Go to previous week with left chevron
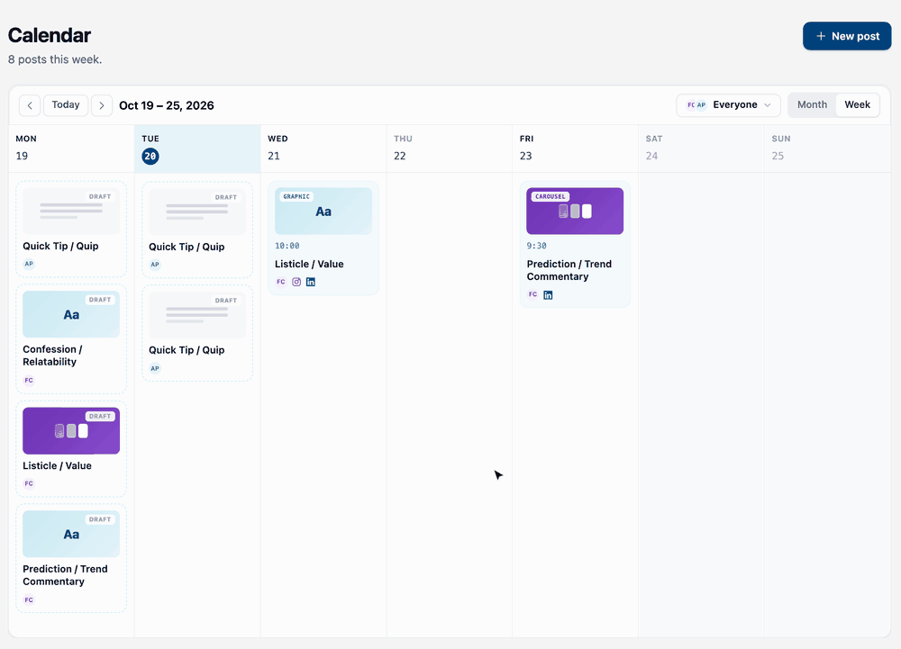Viewport: 901px width, 649px height. tap(30, 105)
